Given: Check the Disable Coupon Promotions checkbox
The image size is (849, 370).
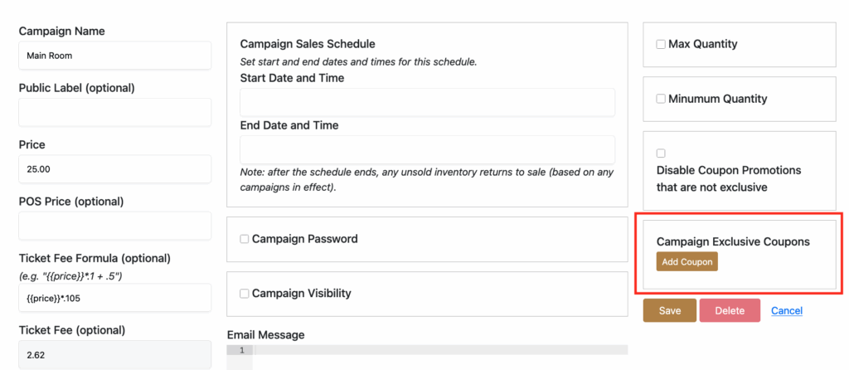Looking at the screenshot, I should point(661,153).
